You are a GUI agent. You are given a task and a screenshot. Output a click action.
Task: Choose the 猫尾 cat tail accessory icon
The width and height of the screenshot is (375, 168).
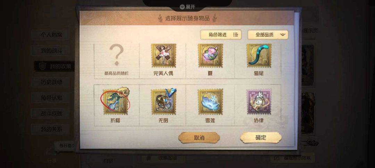point(259,56)
